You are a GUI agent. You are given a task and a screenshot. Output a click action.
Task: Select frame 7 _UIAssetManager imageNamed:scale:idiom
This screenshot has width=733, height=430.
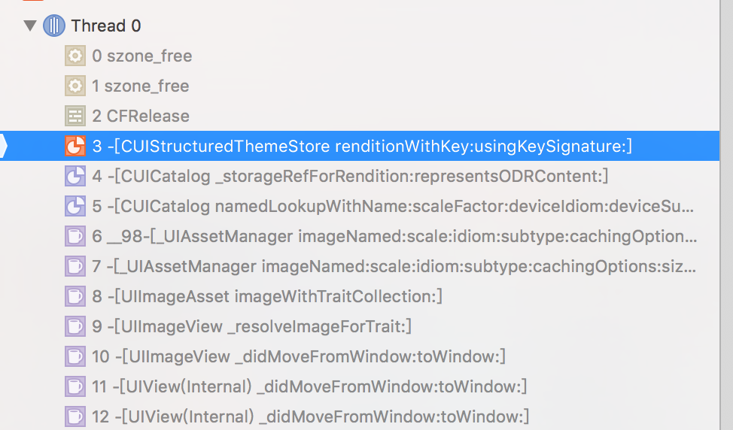point(360,266)
